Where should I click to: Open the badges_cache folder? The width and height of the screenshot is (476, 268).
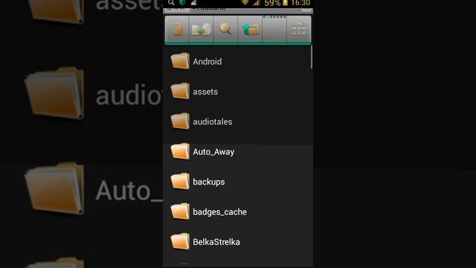pyautogui.click(x=238, y=211)
